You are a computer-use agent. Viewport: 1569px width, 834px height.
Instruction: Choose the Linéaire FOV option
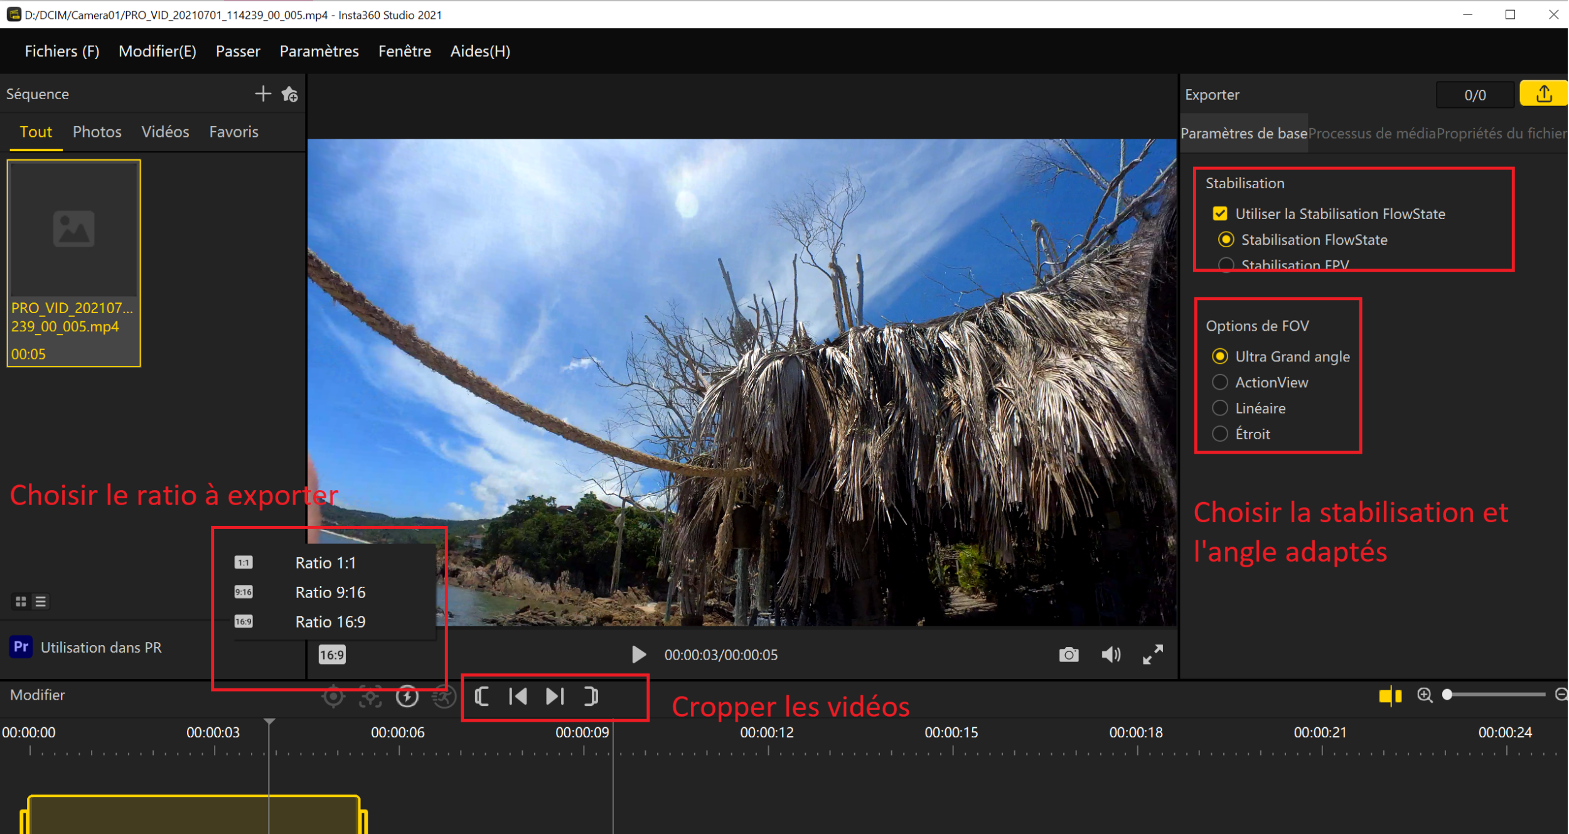[x=1220, y=408]
